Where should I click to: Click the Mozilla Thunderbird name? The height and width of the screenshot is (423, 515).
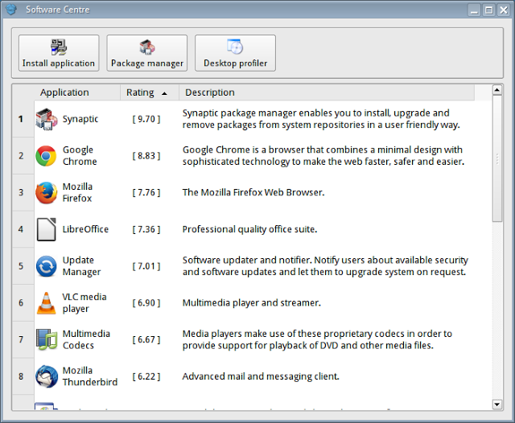click(x=90, y=376)
